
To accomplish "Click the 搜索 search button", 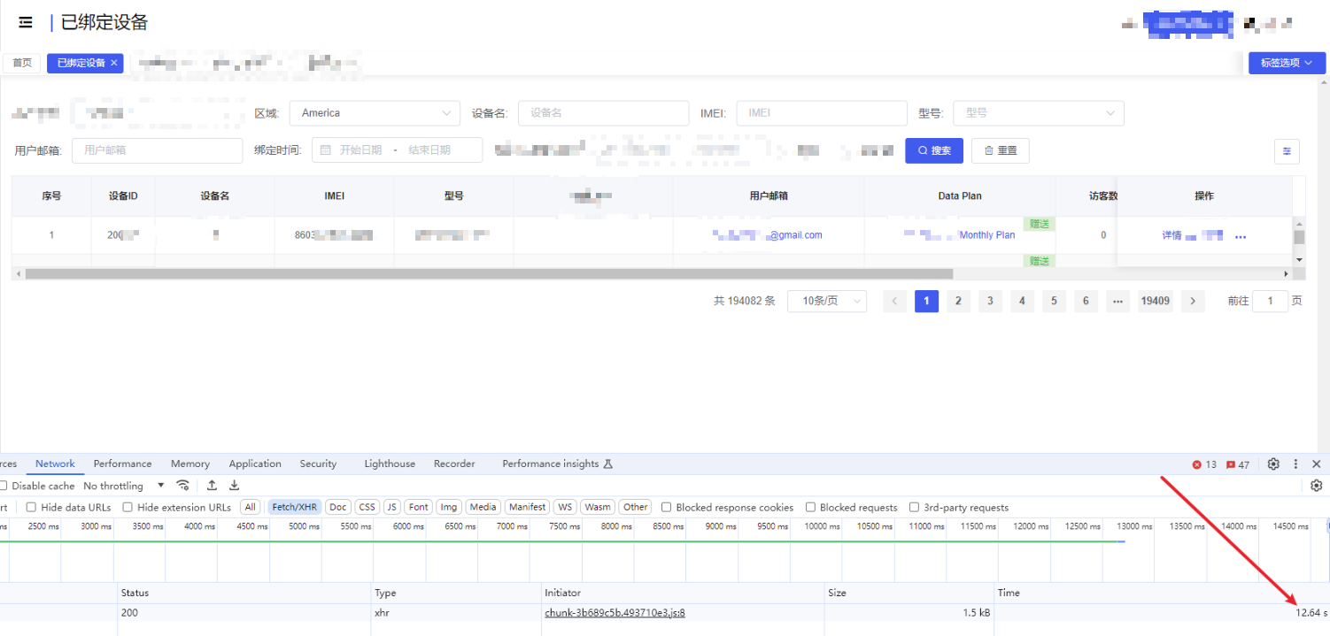I will tap(933, 150).
